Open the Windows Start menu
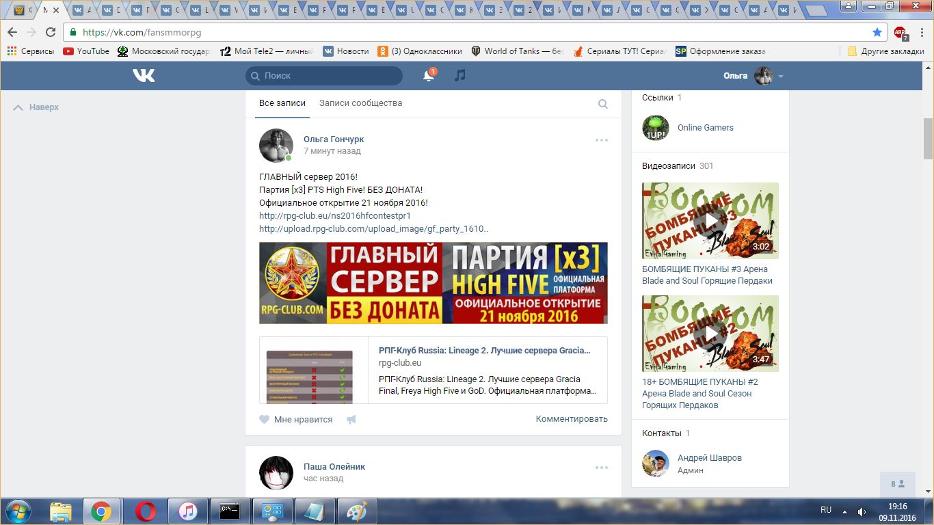This screenshot has height=525, width=934. click(18, 511)
